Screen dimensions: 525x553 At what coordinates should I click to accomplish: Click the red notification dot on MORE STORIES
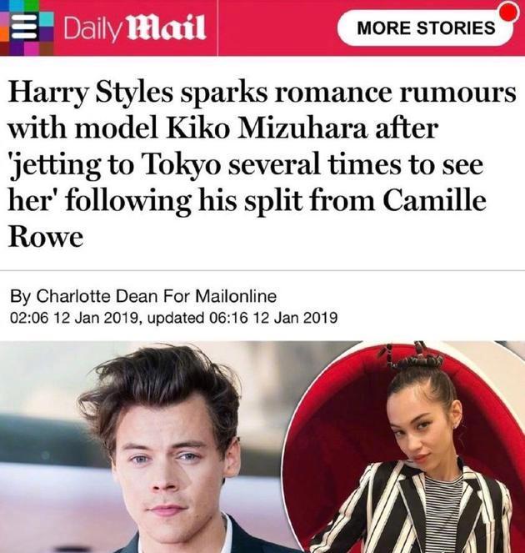(x=509, y=12)
